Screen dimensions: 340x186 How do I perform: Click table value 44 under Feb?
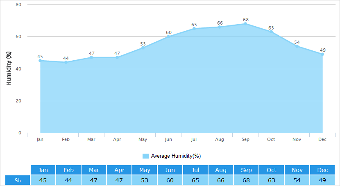(x=68, y=180)
